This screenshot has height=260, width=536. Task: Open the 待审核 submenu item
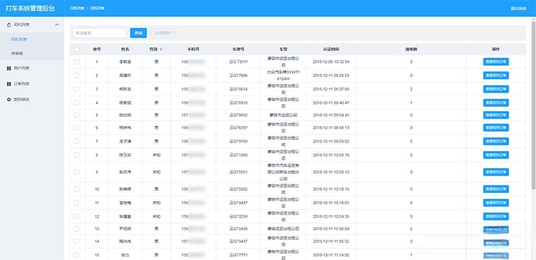point(17,54)
